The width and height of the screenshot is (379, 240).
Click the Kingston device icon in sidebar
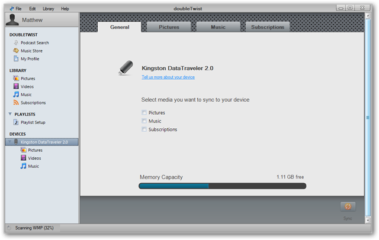point(16,142)
